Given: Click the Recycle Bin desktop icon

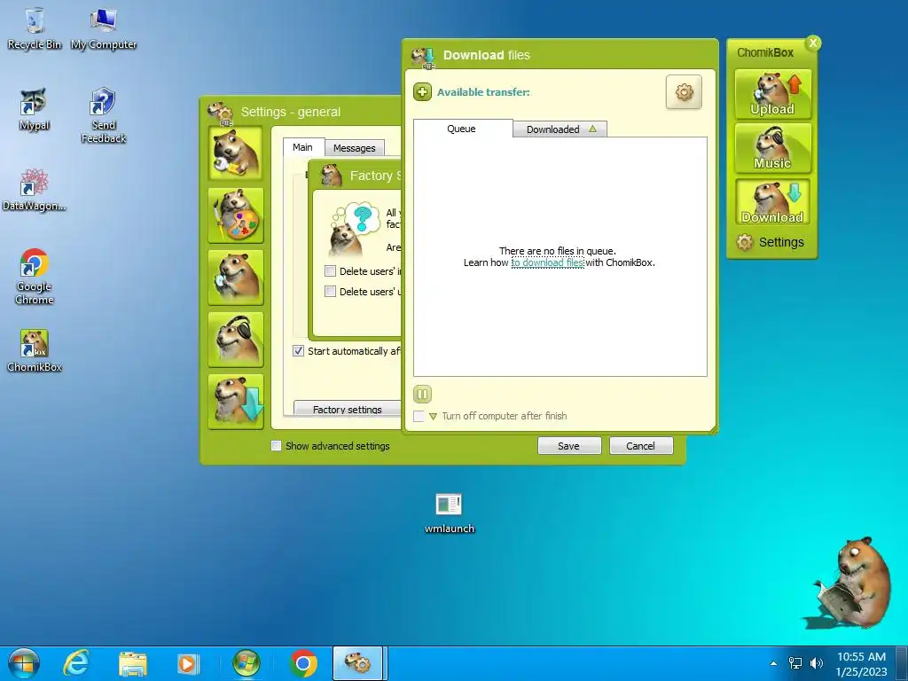Looking at the screenshot, I should coord(35,29).
